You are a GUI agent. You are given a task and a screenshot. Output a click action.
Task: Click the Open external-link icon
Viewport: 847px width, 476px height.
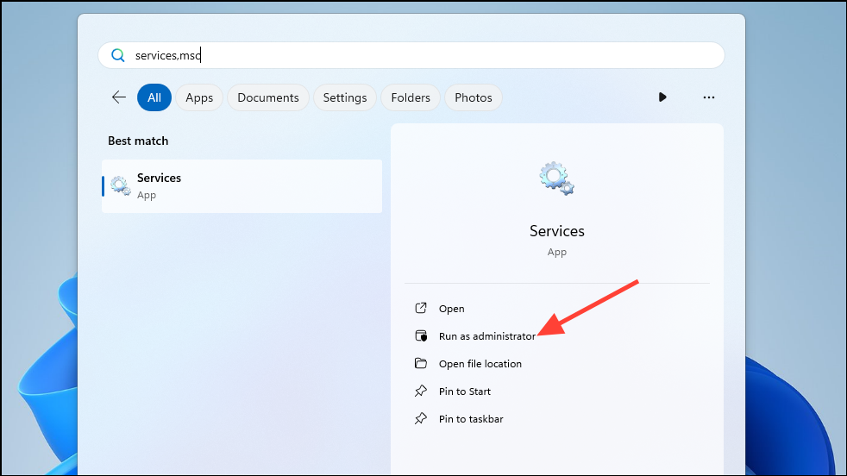(421, 308)
